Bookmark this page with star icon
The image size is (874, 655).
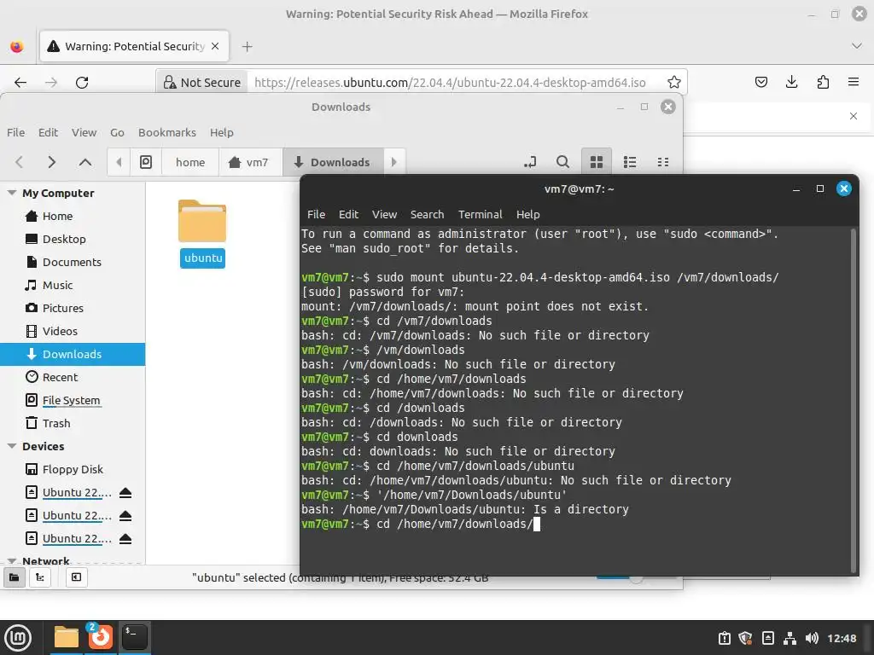coord(674,83)
